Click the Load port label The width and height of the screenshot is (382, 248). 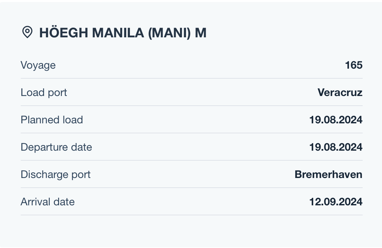coord(44,93)
